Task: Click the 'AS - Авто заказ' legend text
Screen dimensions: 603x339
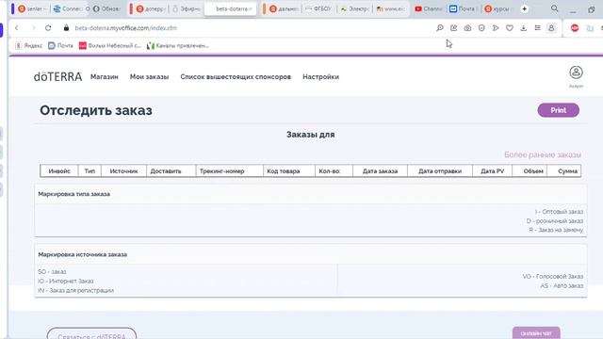Action: 562,285
